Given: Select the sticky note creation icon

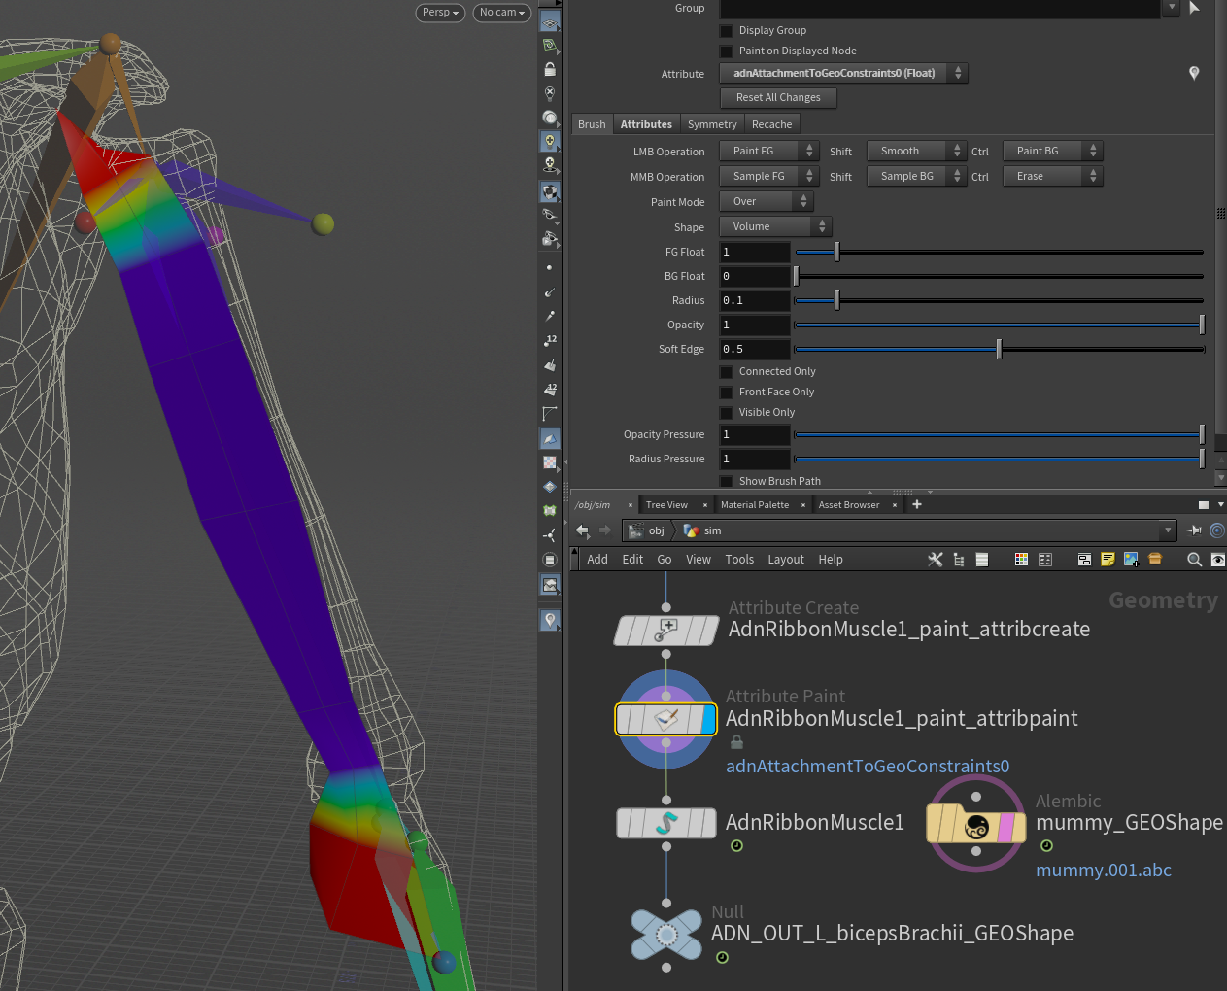Looking at the screenshot, I should click(1108, 559).
